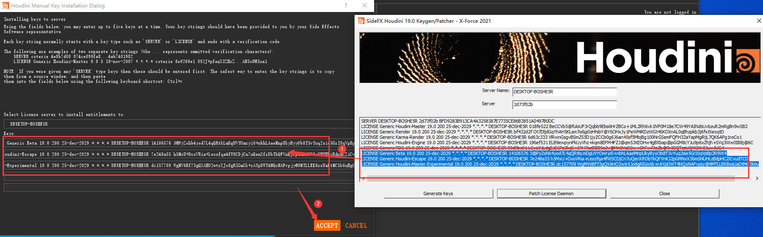This screenshot has height=237, width=763.
Task: Close the Houdini Manual Key Installation Dialog
Action: [365, 5]
